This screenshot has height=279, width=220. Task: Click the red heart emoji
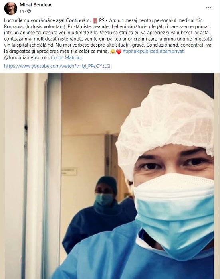[x=119, y=51]
